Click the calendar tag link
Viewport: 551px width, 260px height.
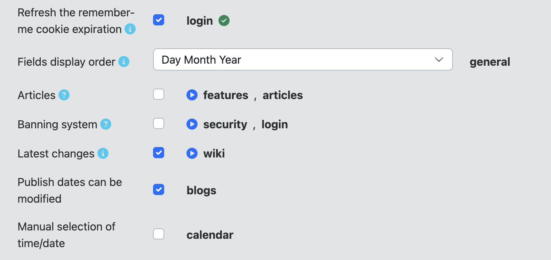point(210,235)
